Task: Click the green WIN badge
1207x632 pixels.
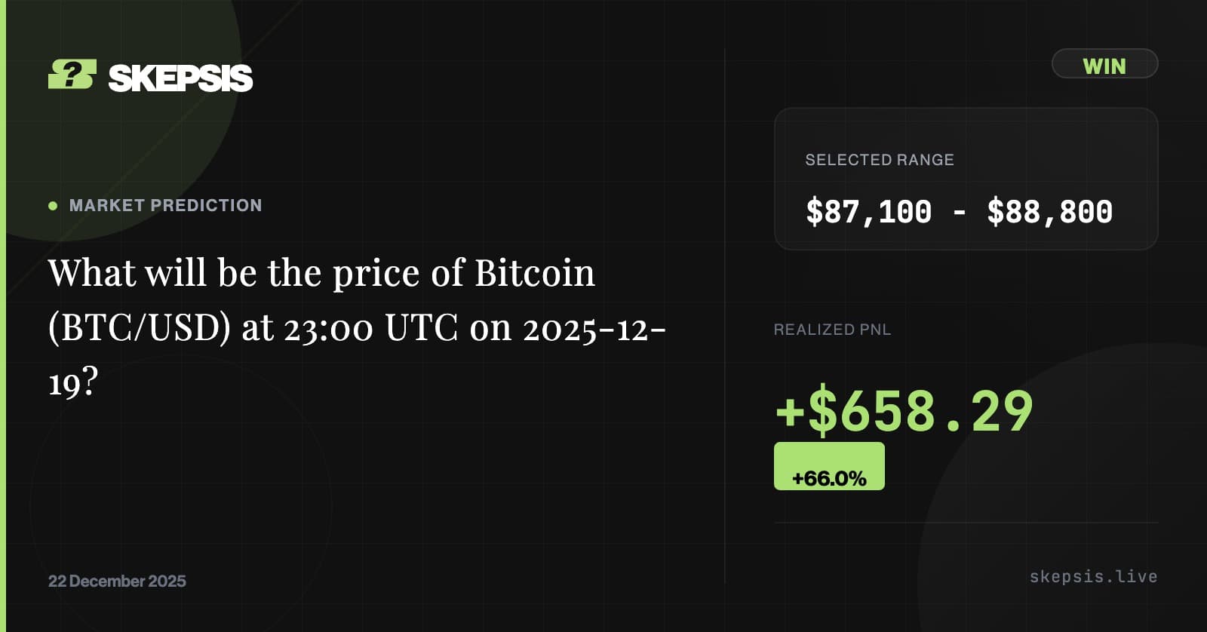Action: coord(1104,64)
